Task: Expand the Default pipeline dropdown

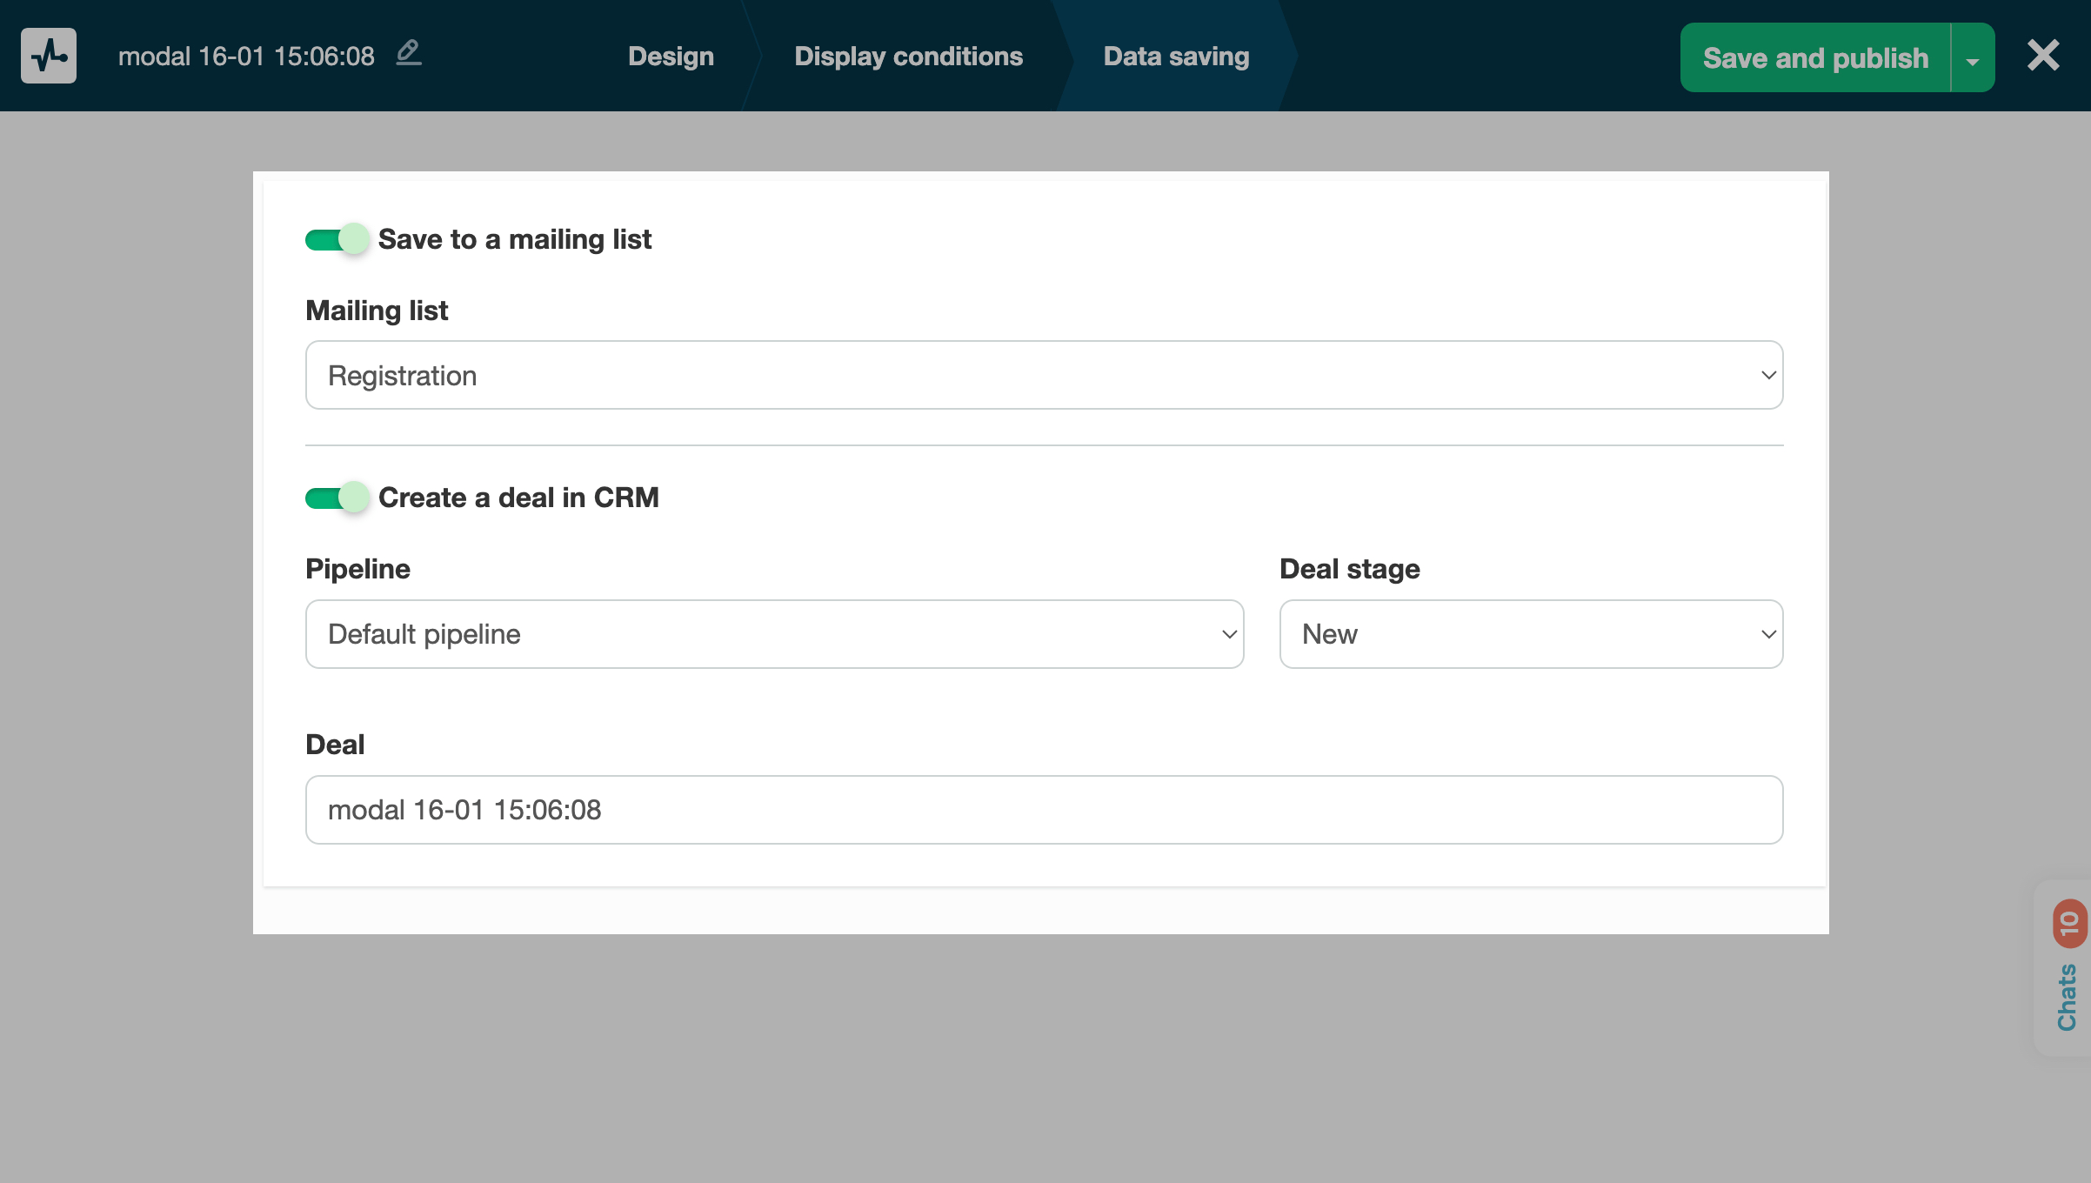Action: [x=774, y=634]
